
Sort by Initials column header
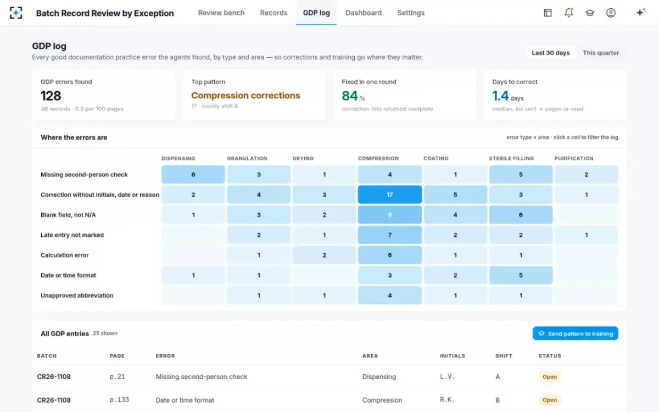coord(453,356)
